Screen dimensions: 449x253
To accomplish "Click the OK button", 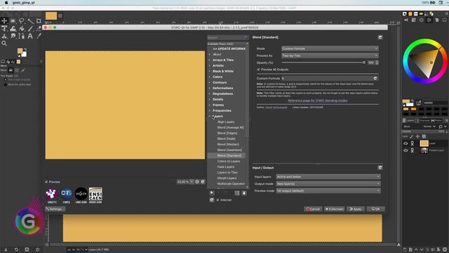I will [x=376, y=209].
